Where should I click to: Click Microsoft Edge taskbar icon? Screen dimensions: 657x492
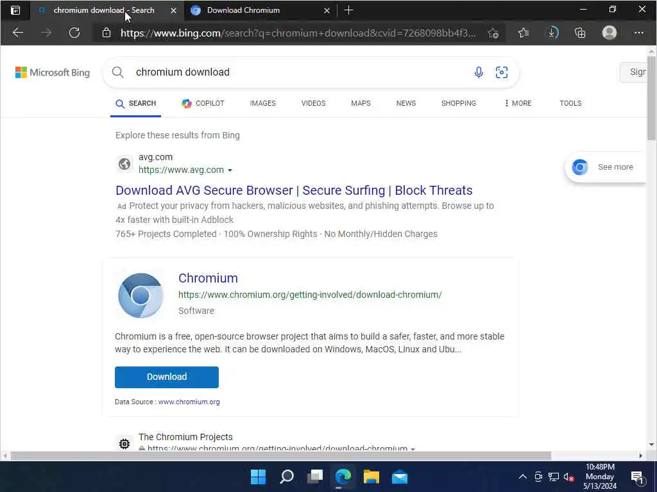coord(343,477)
